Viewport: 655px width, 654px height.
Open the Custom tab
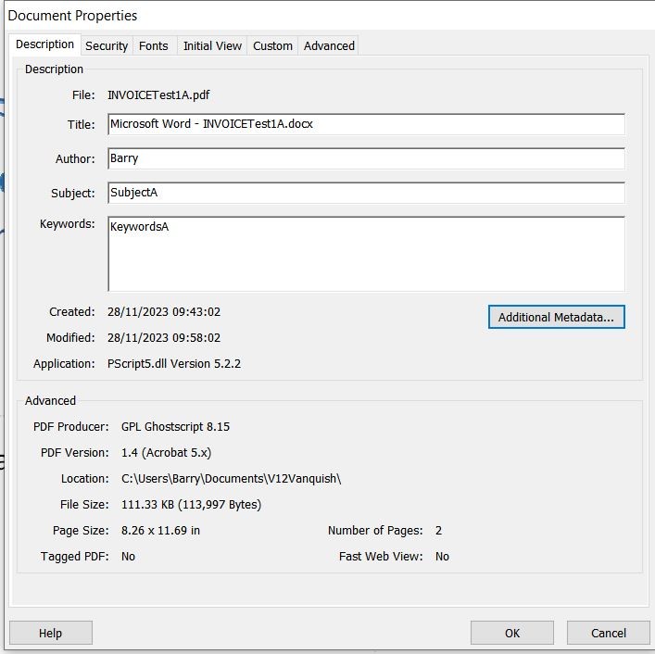tap(272, 46)
